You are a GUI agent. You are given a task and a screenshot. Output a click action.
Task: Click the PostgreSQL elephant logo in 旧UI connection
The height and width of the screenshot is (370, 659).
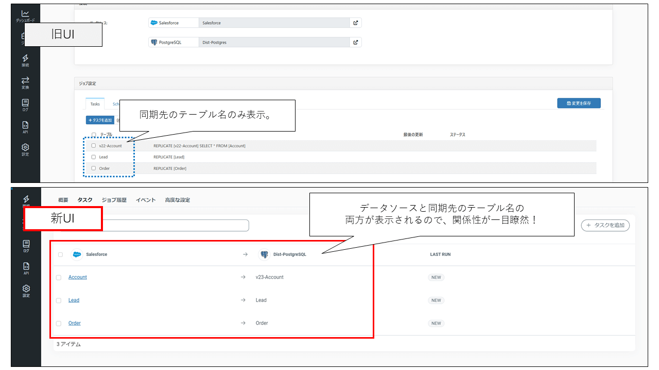[153, 42]
